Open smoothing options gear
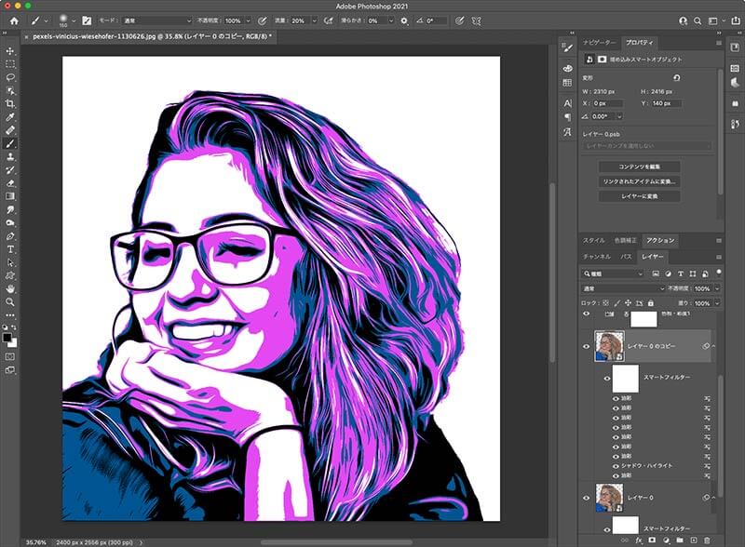This screenshot has height=547, width=745. 404,20
